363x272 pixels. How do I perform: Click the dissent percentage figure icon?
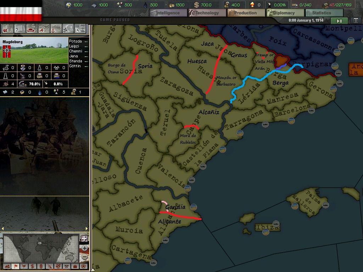269,5
